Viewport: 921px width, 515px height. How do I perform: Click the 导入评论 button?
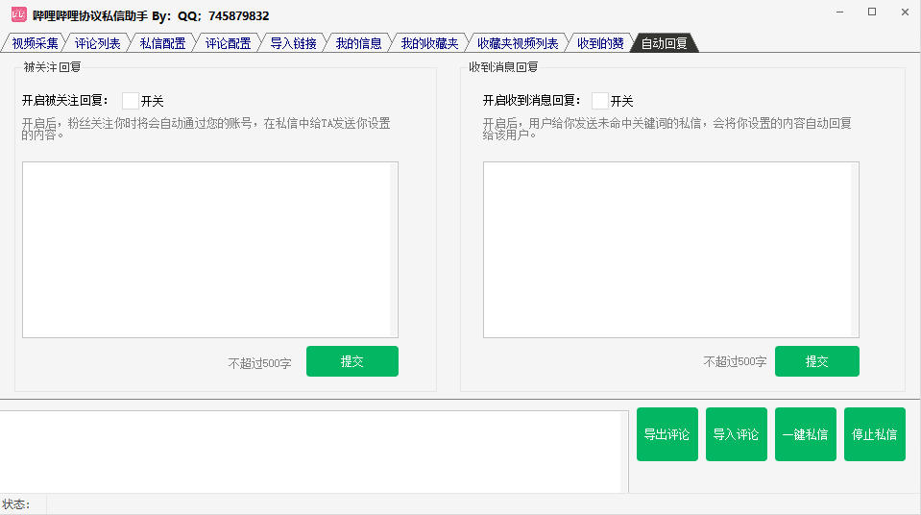[x=736, y=434]
